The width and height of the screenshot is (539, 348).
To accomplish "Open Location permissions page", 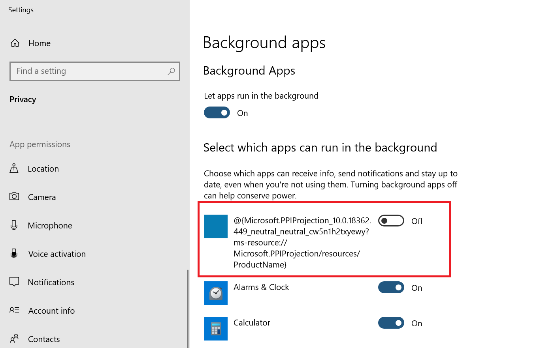I will 43,168.
